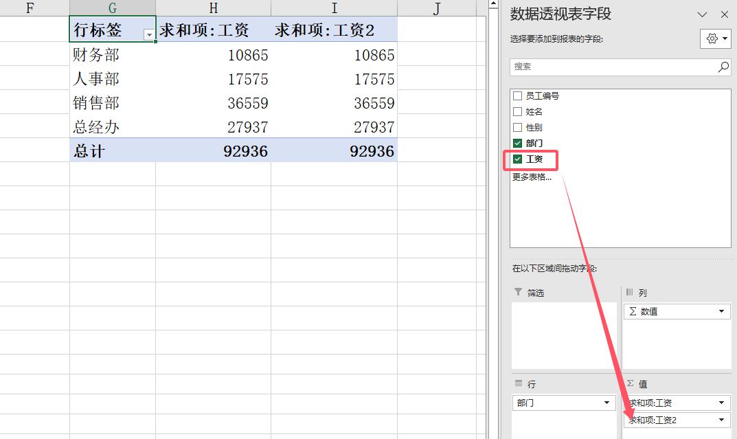737x439 pixels.
Task: Open 求和项:工资2 dropdown in values area
Action: pos(721,420)
